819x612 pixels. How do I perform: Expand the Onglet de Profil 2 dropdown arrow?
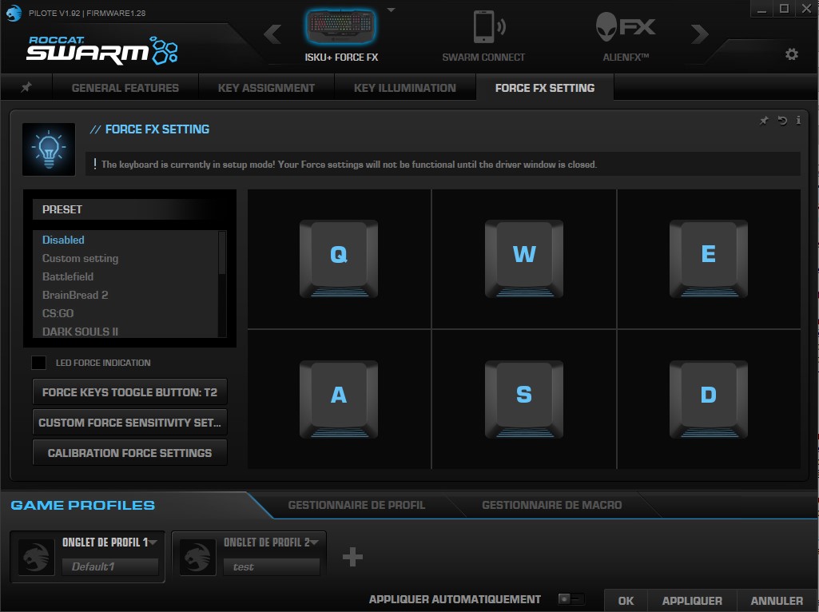click(315, 542)
